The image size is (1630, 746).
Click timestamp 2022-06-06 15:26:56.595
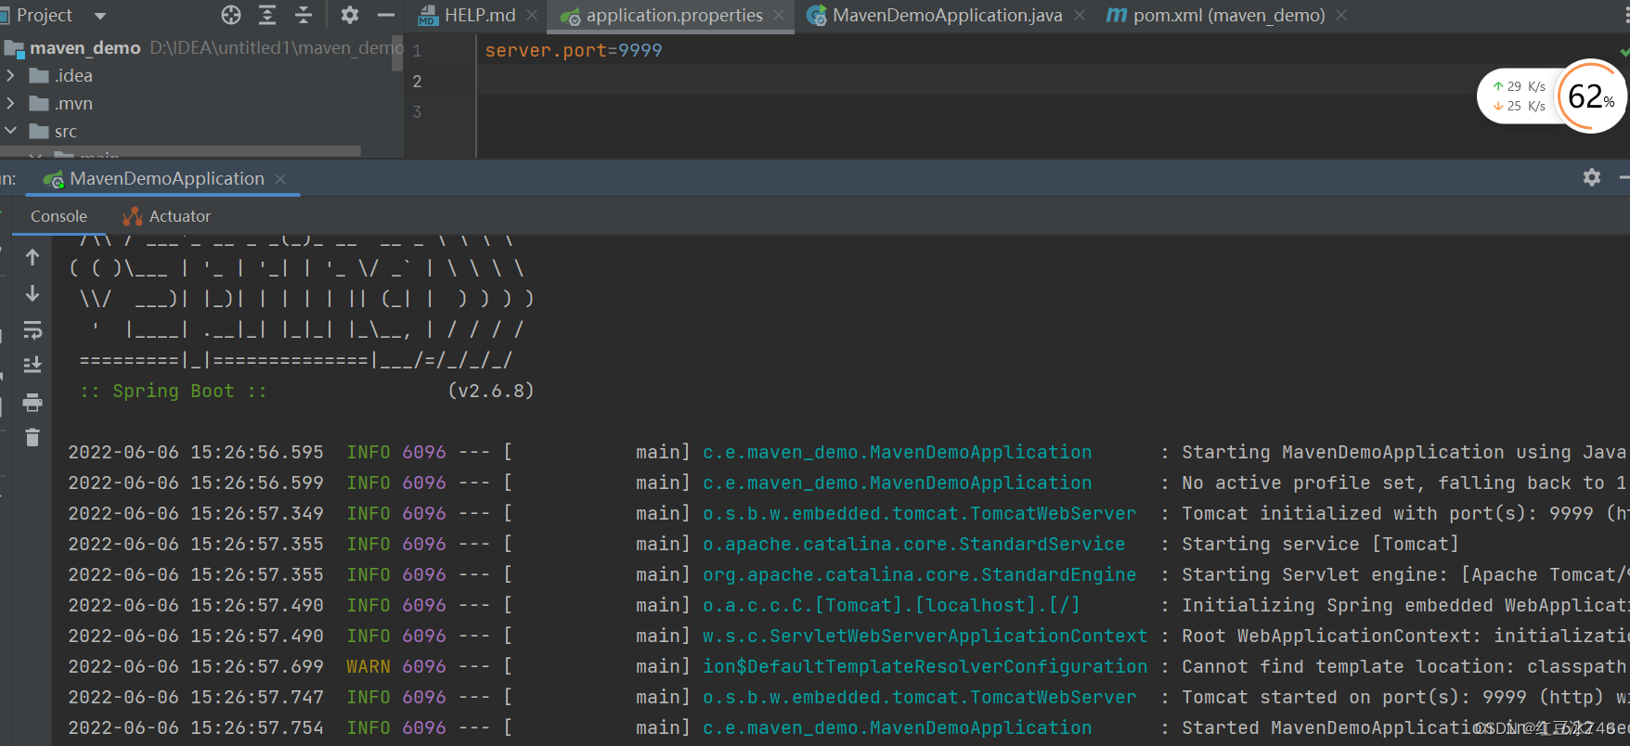coord(196,452)
